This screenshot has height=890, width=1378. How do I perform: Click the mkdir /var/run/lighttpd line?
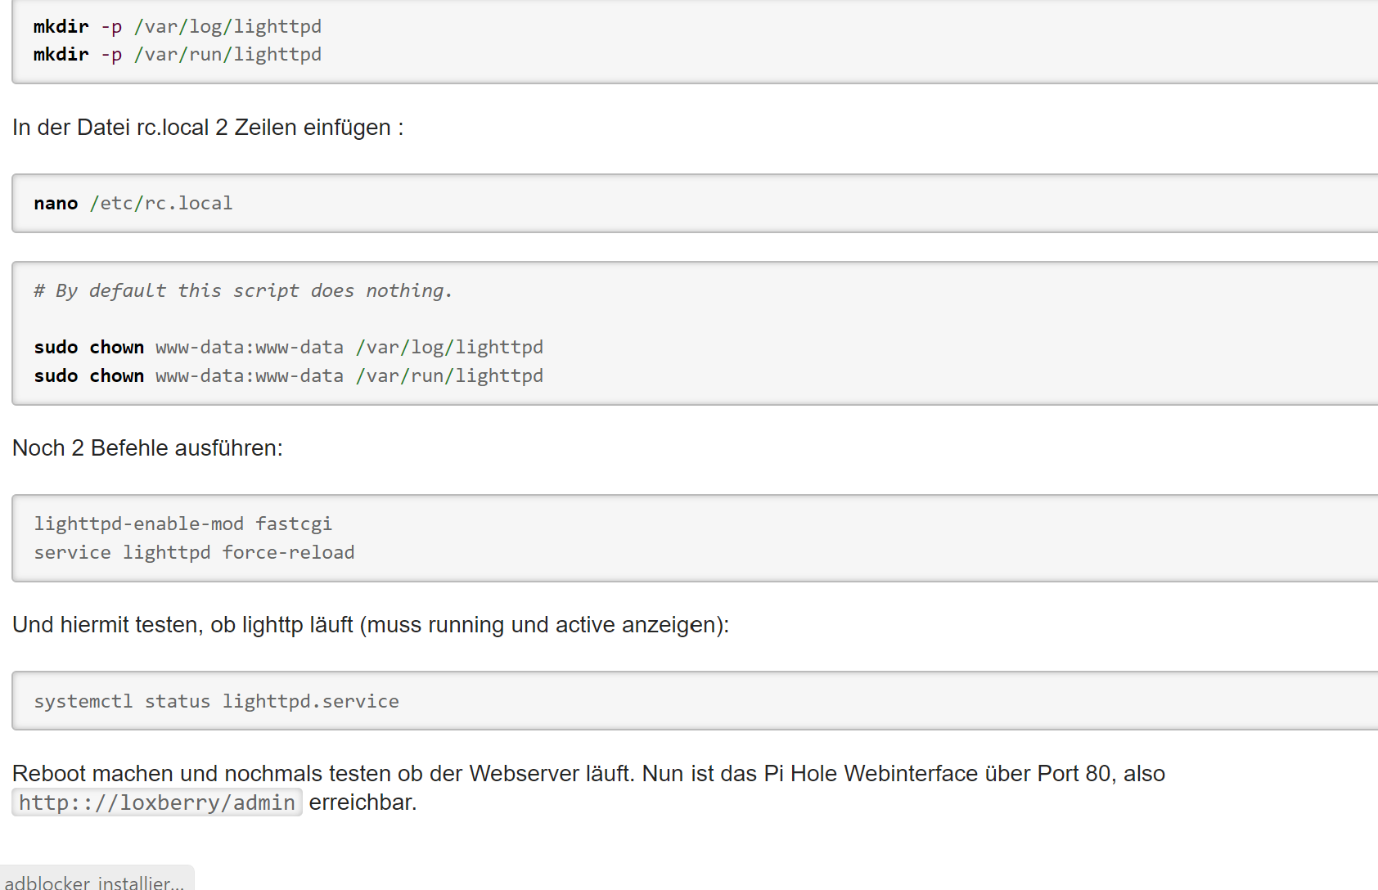[x=178, y=54]
